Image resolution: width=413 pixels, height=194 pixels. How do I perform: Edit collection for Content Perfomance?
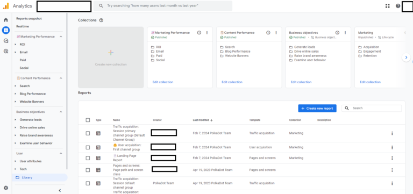pos(232,82)
